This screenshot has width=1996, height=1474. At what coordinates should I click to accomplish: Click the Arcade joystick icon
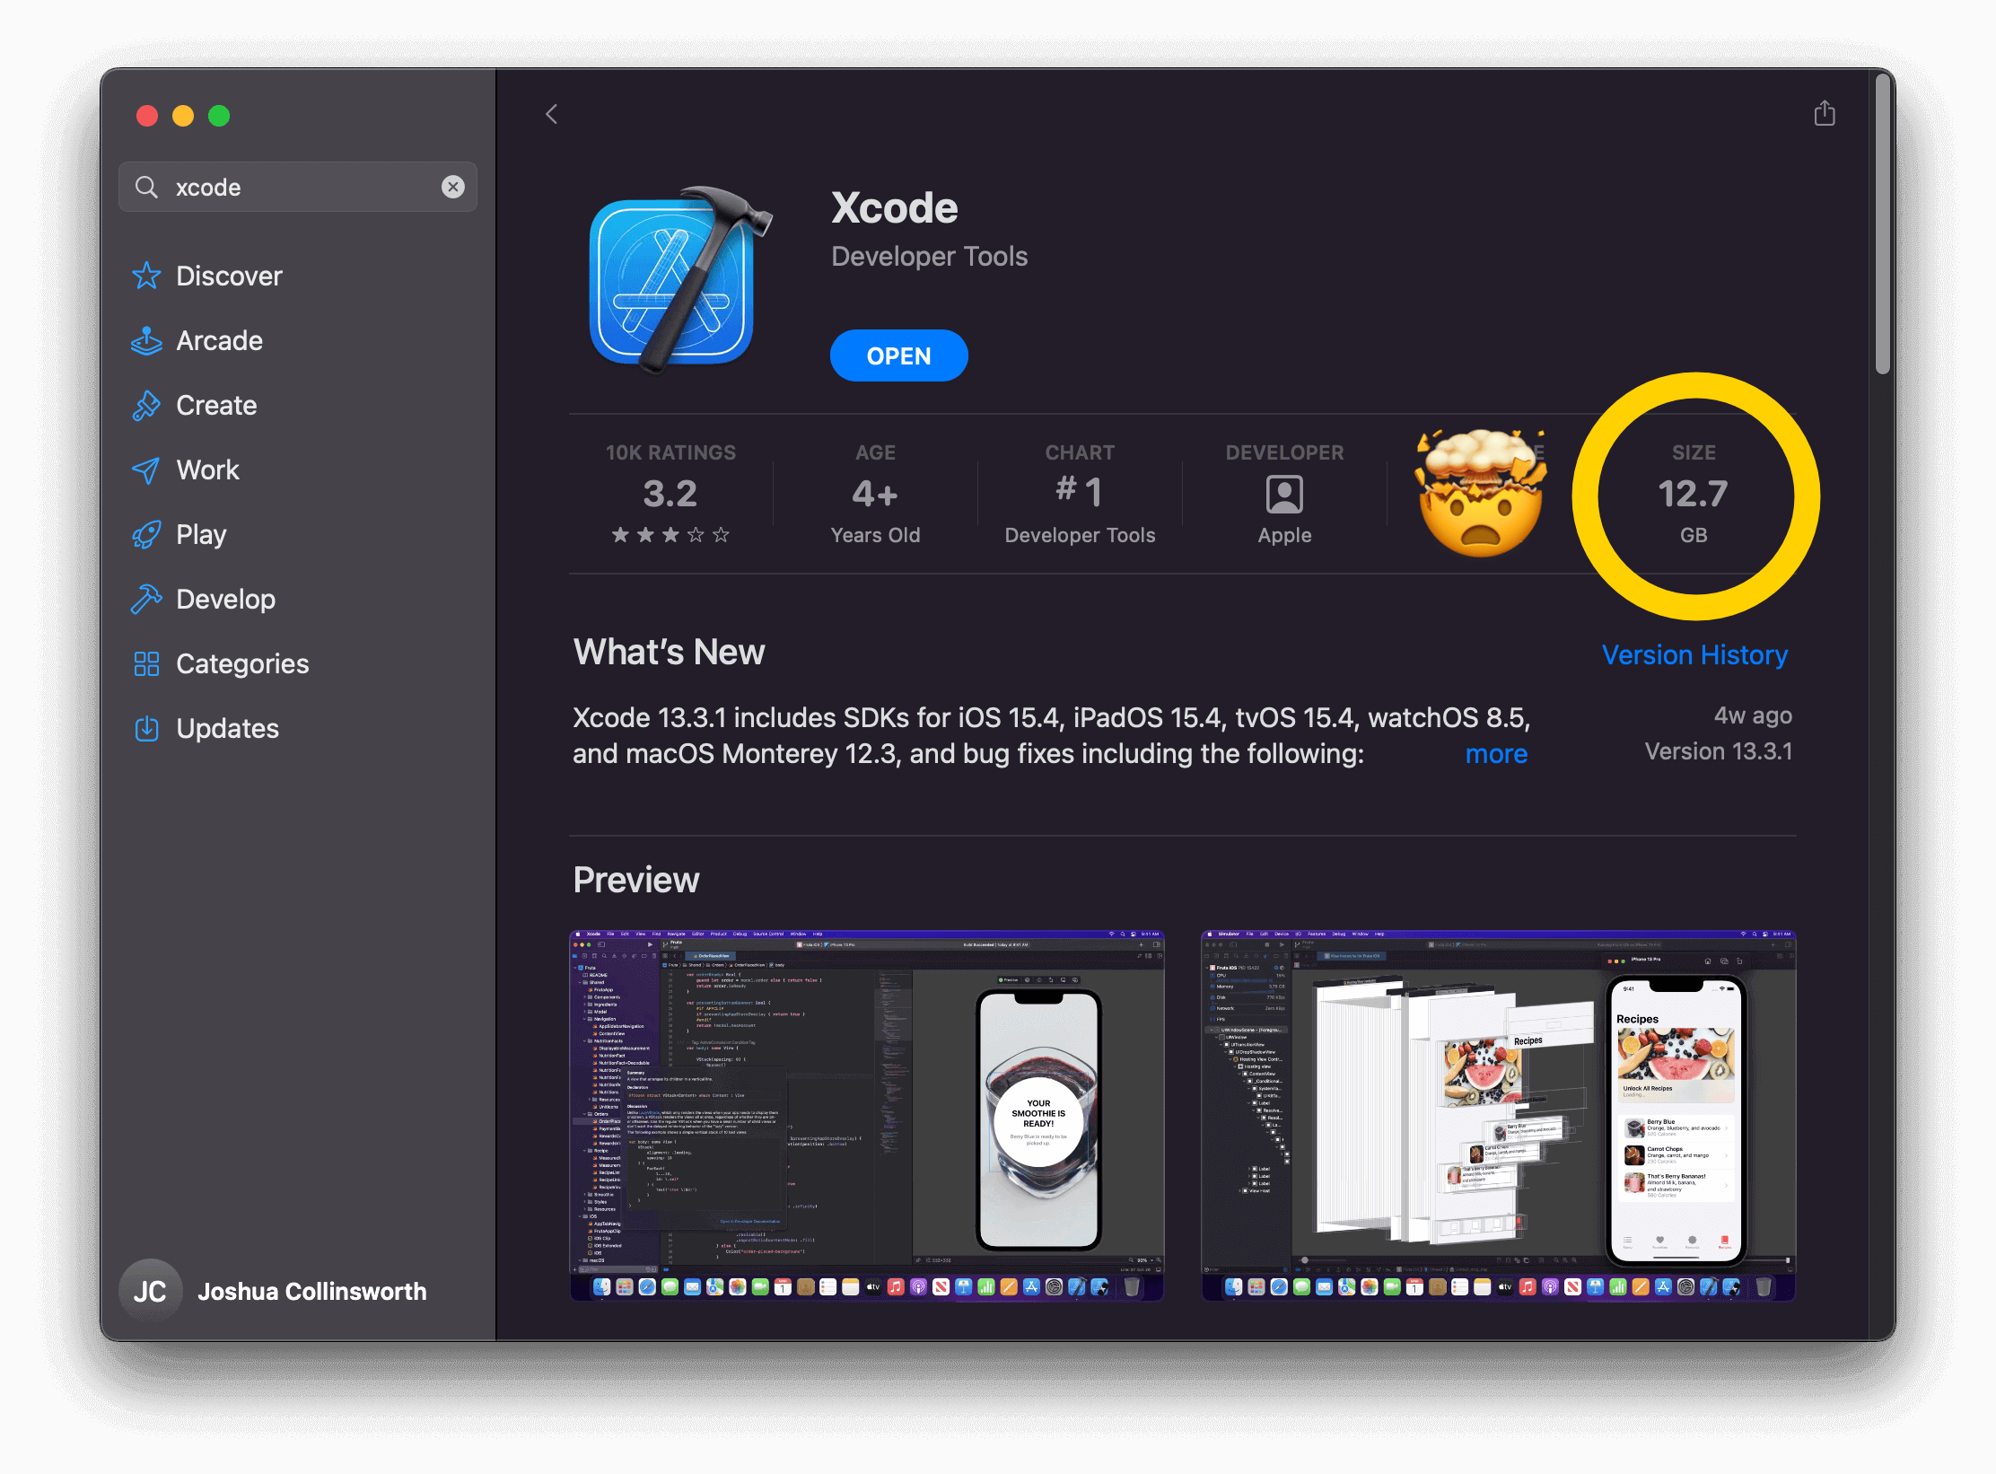(x=146, y=340)
